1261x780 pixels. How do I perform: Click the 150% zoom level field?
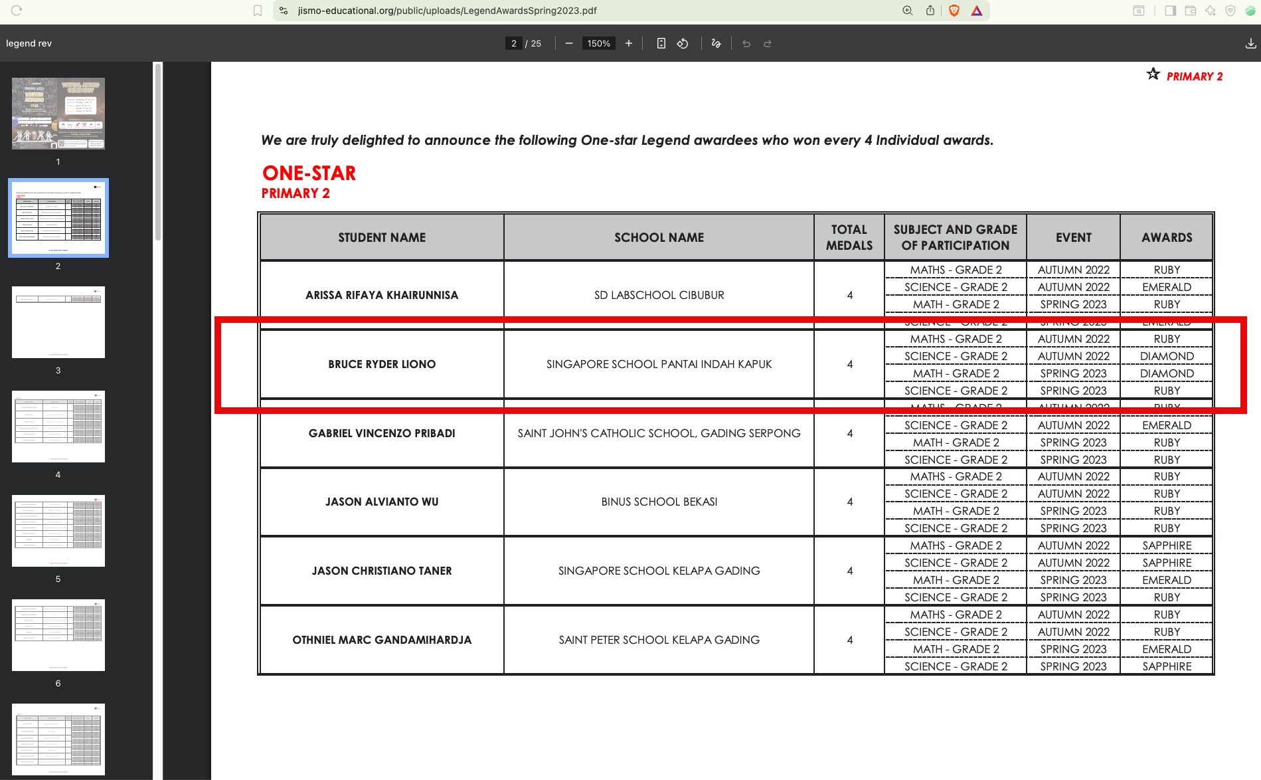598,43
